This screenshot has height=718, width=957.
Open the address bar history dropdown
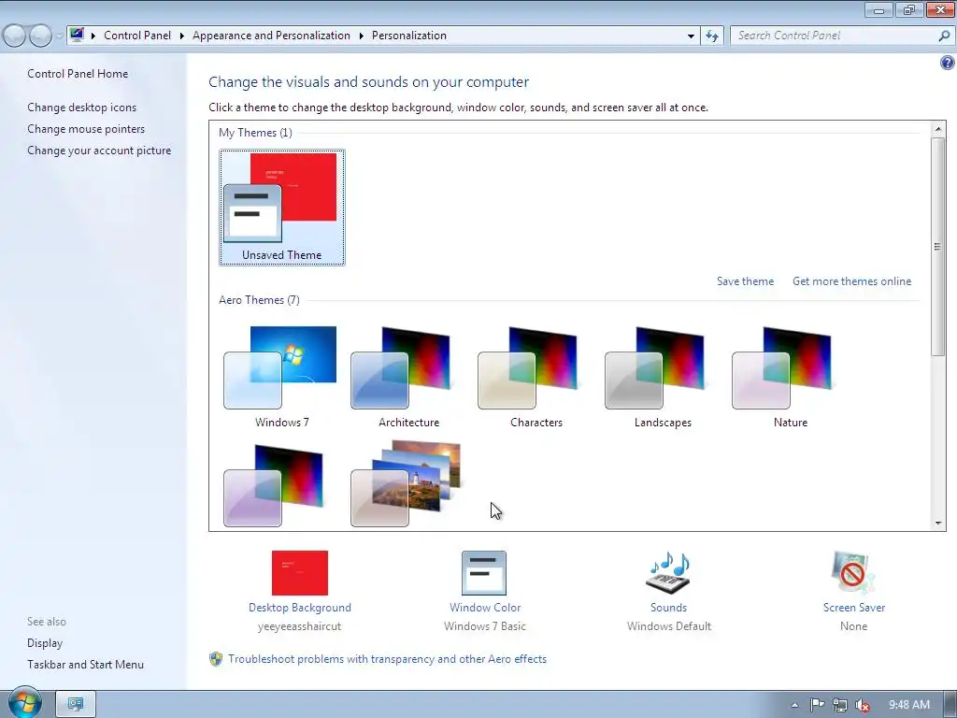pos(691,36)
